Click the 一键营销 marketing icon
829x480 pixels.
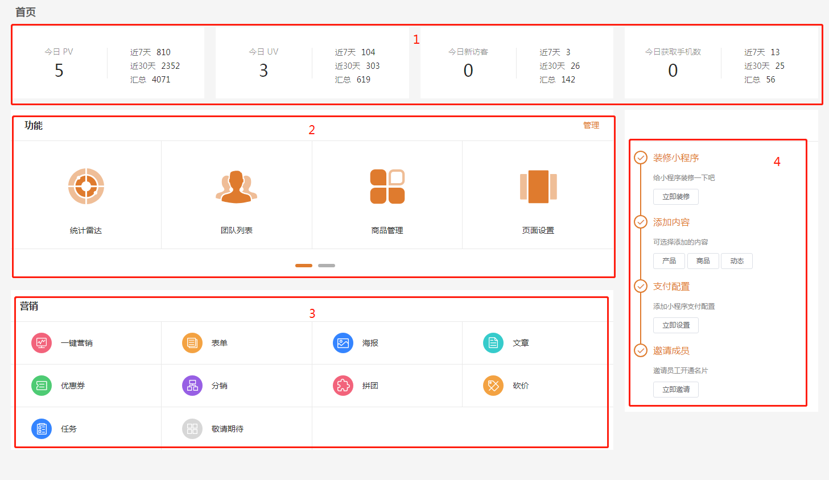click(42, 343)
